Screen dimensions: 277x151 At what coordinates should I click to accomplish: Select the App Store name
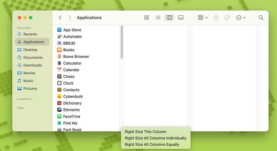(72, 30)
